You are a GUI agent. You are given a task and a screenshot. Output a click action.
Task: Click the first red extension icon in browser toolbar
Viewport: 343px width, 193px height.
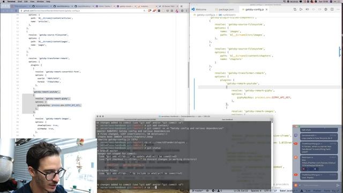pyautogui.click(x=150, y=11)
